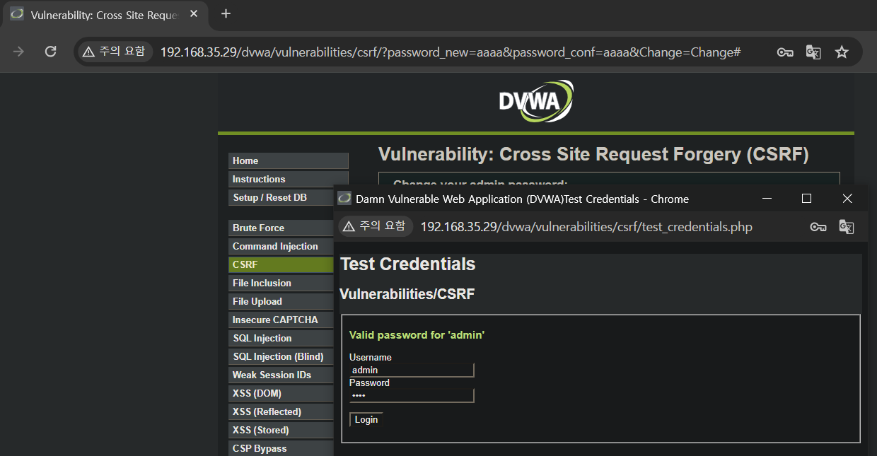The width and height of the screenshot is (877, 456).
Task: Open a new tab with the plus button
Action: tap(226, 13)
